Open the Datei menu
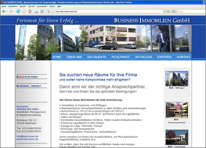Image resolution: width=206 pixels, height=148 pixels. [4, 6]
